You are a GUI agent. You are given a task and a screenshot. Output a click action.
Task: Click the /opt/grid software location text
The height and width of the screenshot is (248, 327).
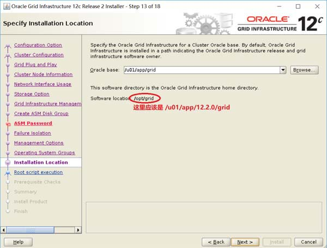144,98
